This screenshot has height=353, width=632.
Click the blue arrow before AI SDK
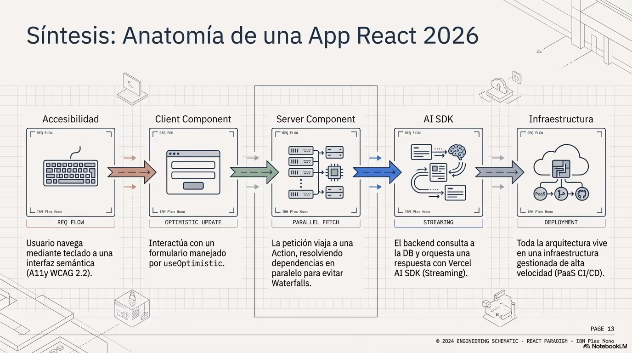click(x=377, y=172)
